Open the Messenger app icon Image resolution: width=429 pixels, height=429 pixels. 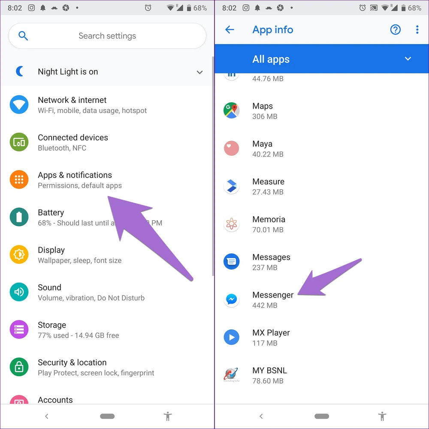click(232, 299)
